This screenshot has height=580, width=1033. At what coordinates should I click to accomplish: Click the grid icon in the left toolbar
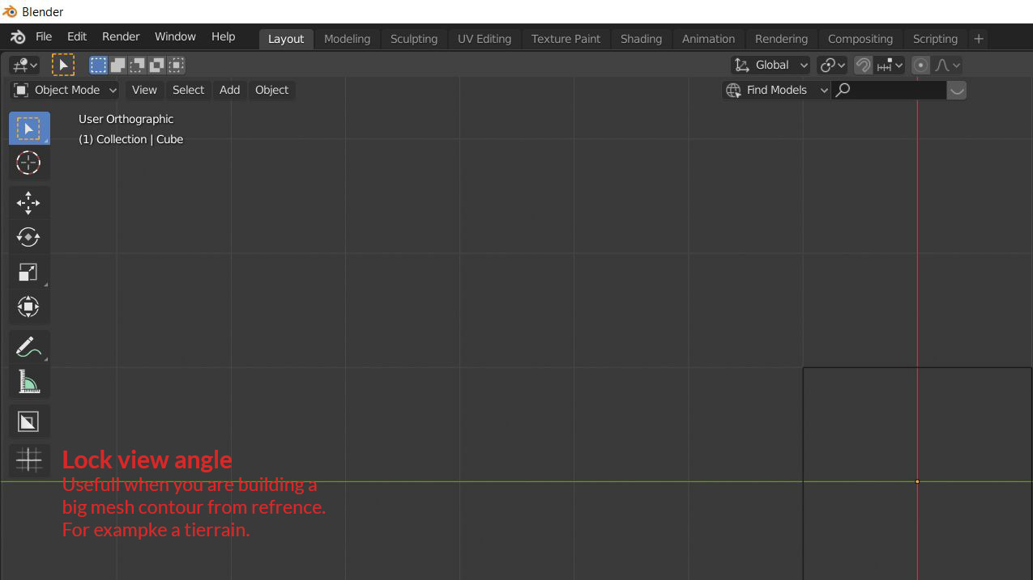[x=29, y=459]
